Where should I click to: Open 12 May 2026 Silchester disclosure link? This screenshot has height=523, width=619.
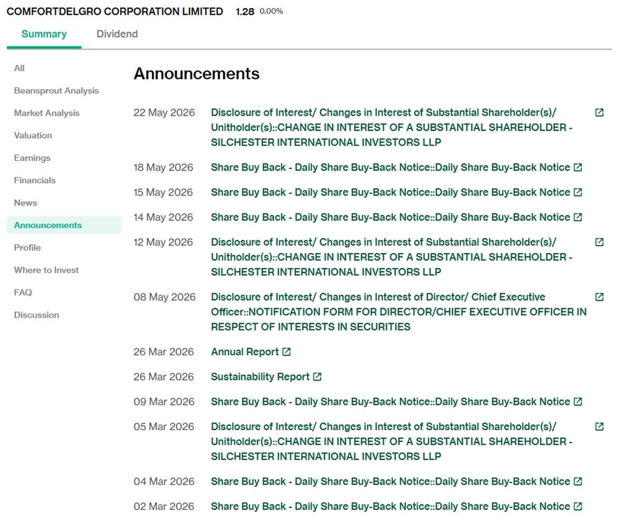(392, 257)
